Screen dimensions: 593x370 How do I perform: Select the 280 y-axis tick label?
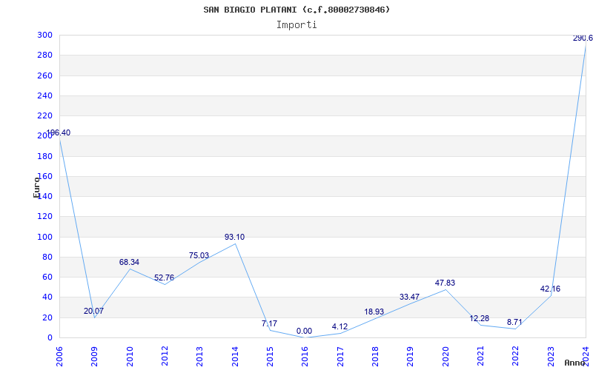pos(44,55)
